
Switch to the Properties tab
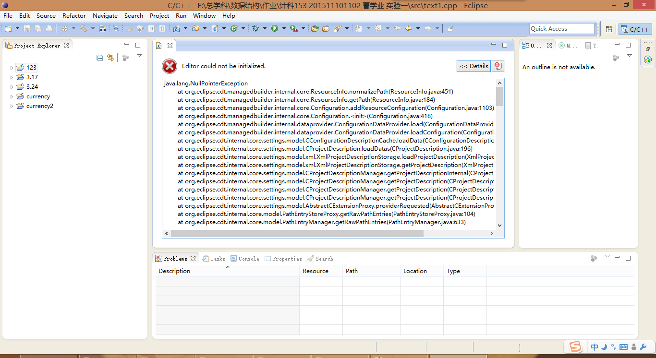[283, 259]
